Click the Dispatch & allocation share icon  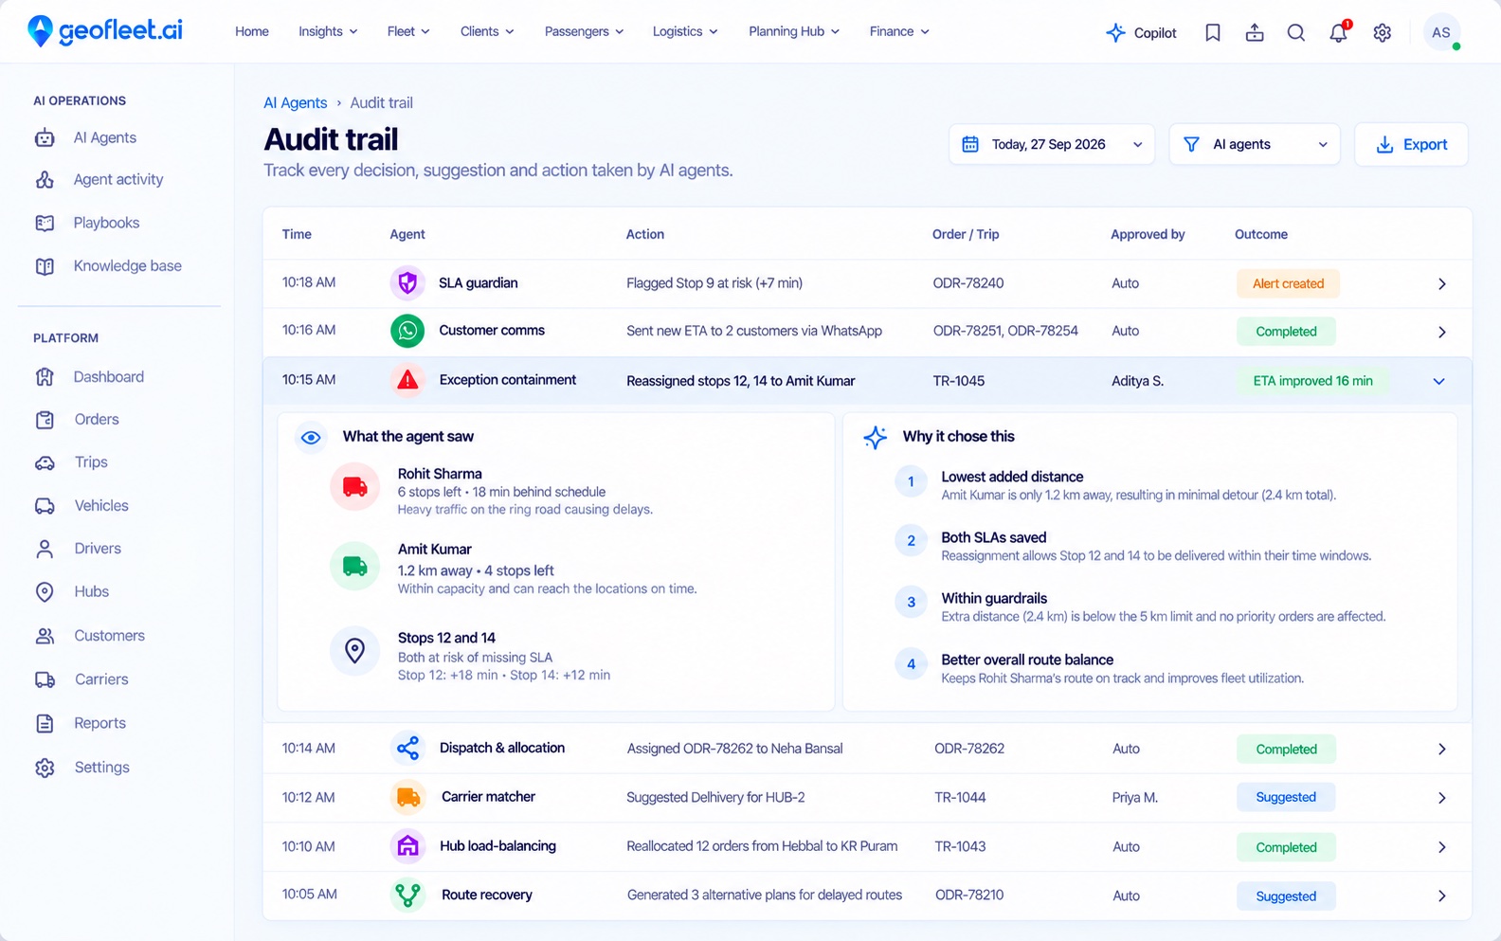(407, 749)
